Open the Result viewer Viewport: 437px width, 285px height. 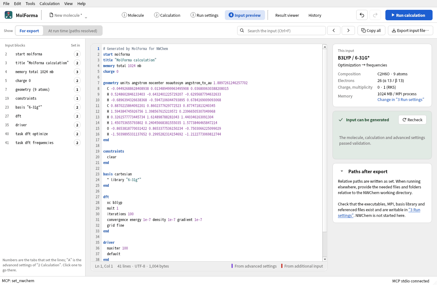point(287,15)
